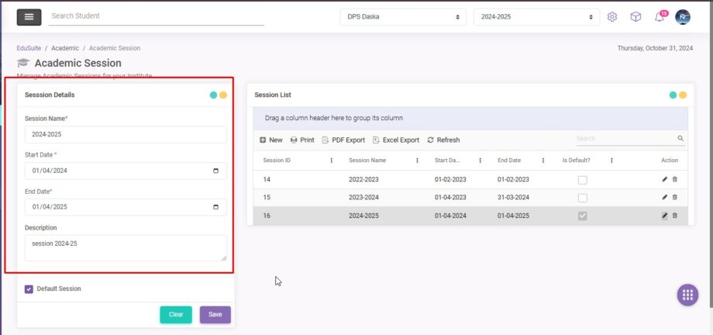Click the 3D cube icon in header

tap(635, 17)
